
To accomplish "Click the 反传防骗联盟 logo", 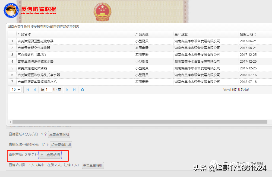I will (30, 10).
